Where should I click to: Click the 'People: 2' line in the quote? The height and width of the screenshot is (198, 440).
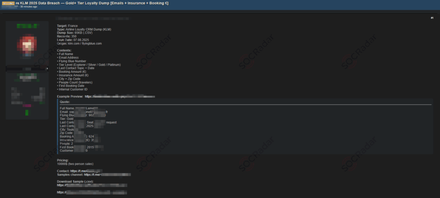point(67,144)
